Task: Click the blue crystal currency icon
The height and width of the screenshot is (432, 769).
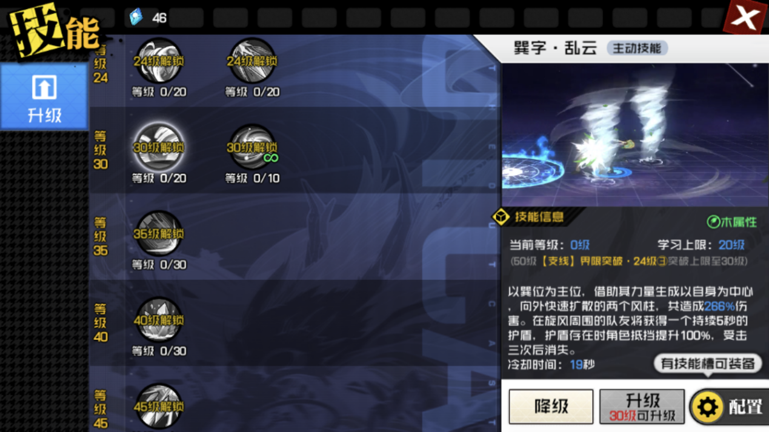Action: pyautogui.click(x=136, y=17)
